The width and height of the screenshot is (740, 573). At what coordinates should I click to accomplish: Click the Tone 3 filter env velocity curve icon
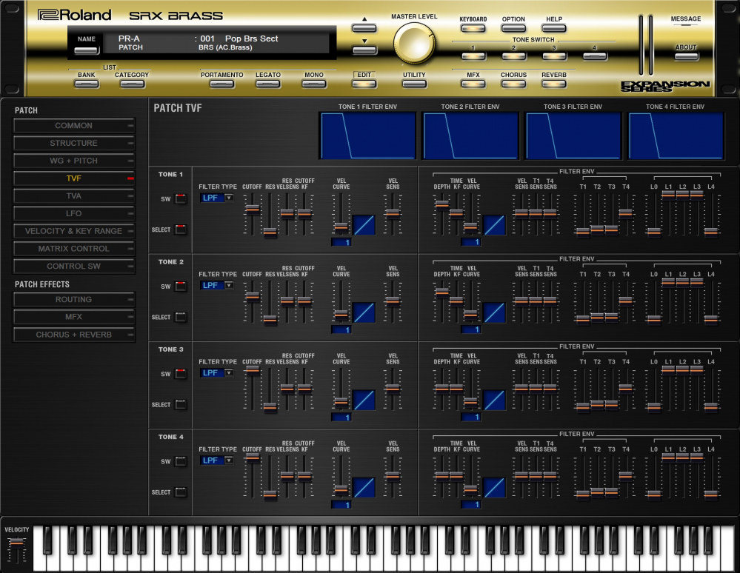pyautogui.click(x=494, y=400)
